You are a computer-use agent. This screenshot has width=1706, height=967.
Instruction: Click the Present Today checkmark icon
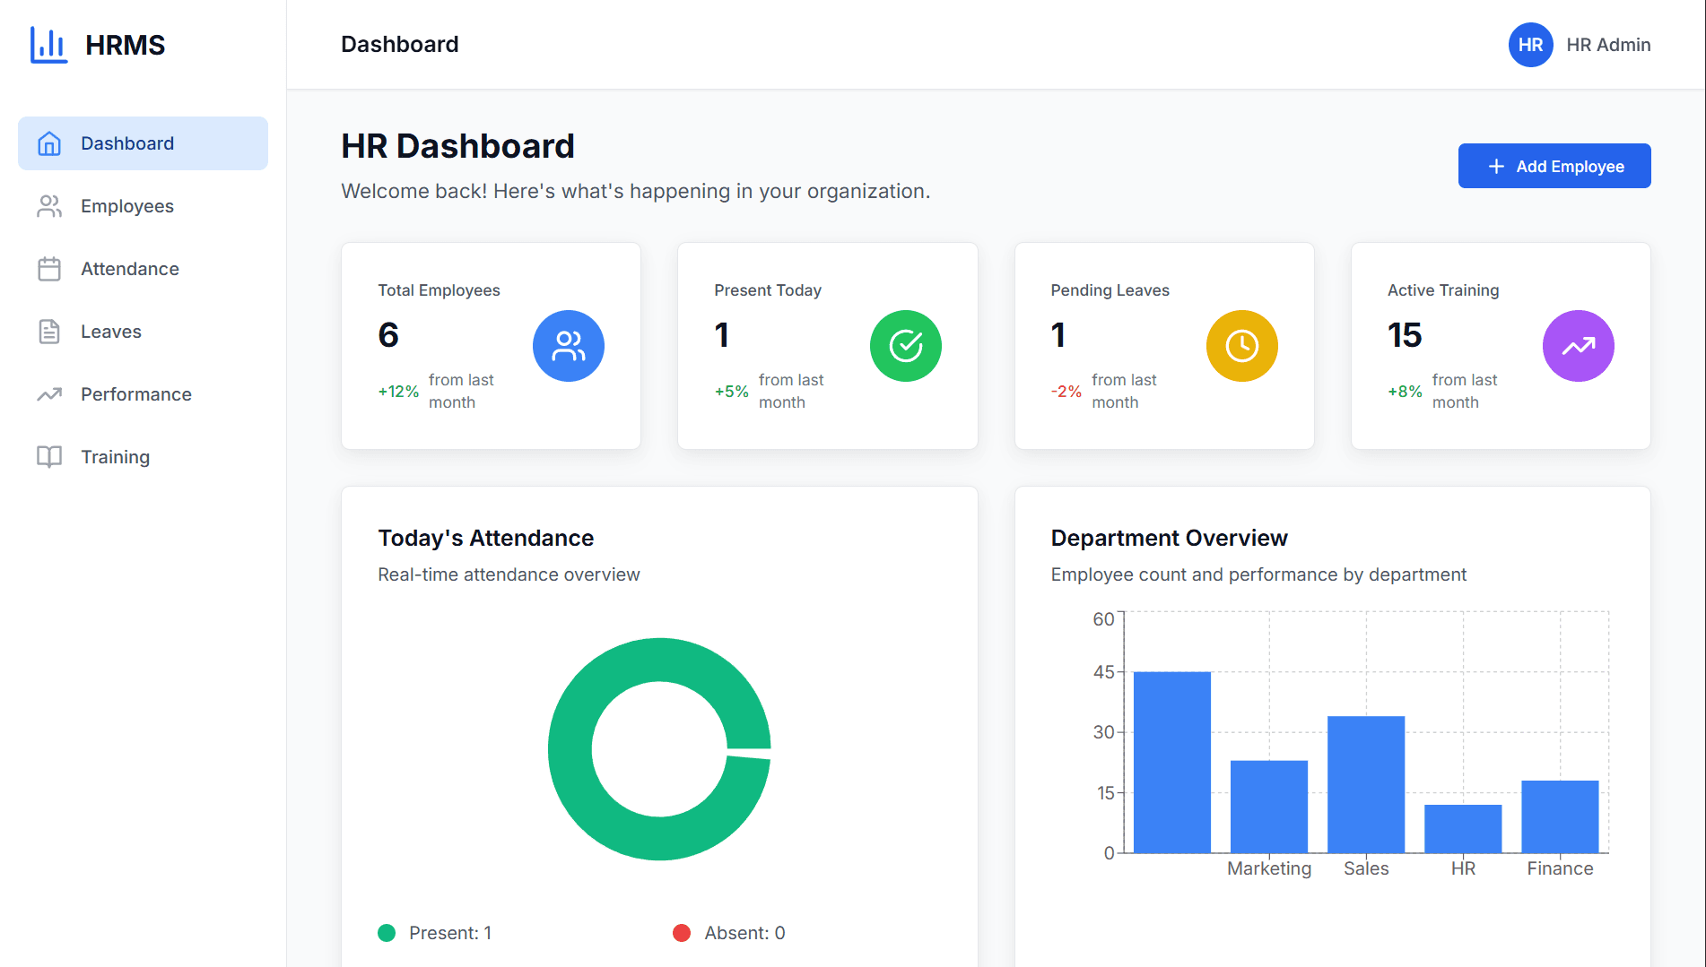coord(905,345)
